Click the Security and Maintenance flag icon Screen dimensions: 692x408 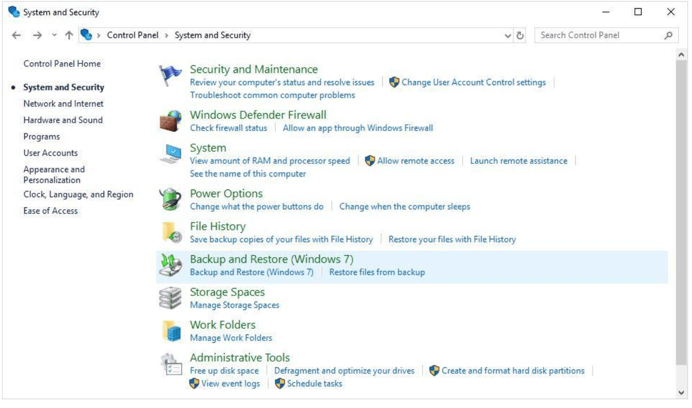point(170,76)
